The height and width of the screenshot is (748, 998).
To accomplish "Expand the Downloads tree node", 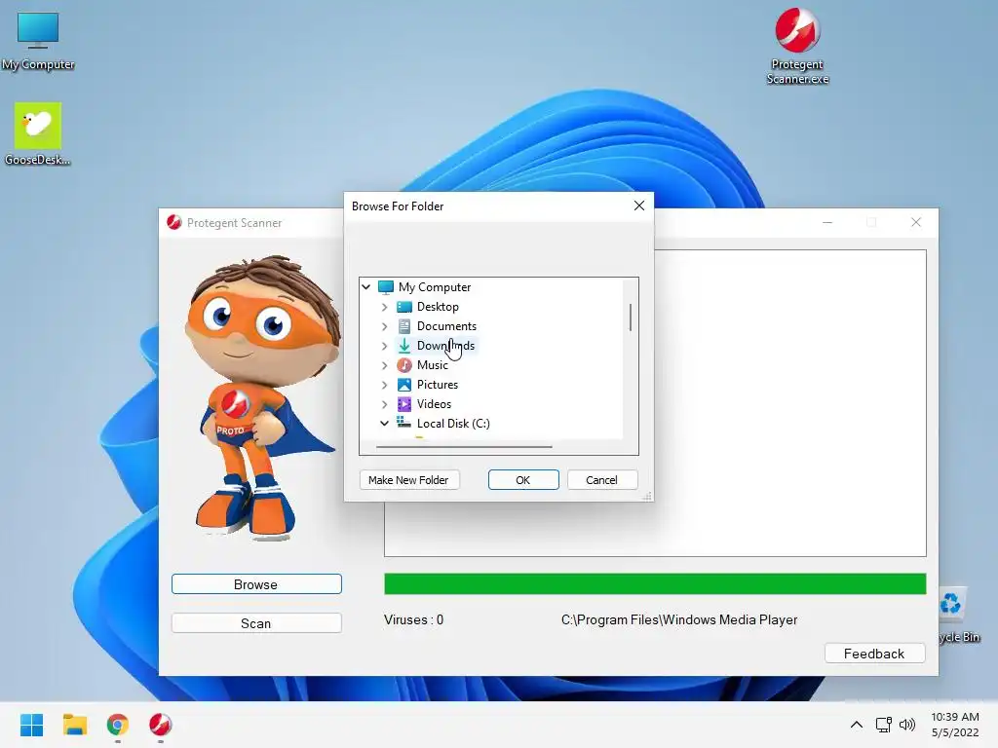I will 384,346.
